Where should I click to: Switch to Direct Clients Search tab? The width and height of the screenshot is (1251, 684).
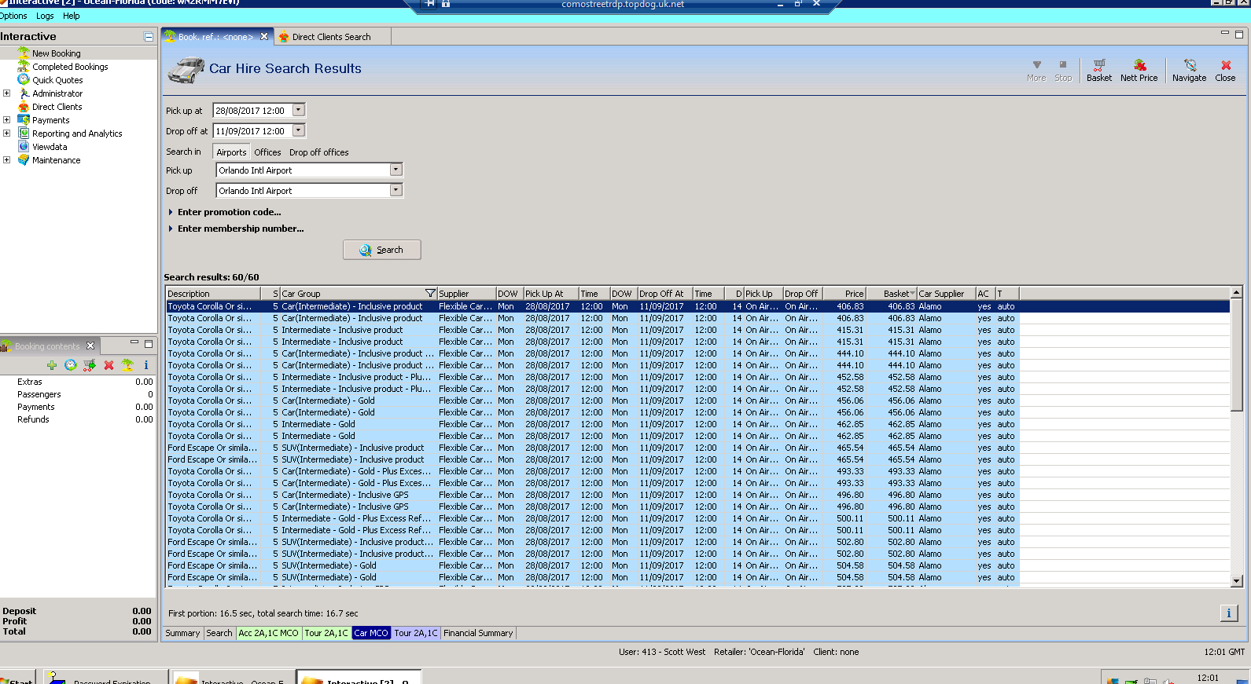pos(331,37)
